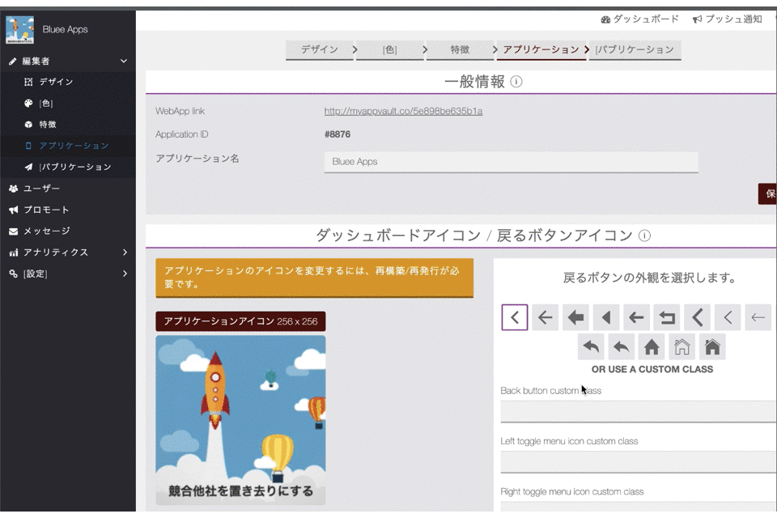Switch to the 特徴 step tab
The image size is (777, 518).
pos(460,49)
